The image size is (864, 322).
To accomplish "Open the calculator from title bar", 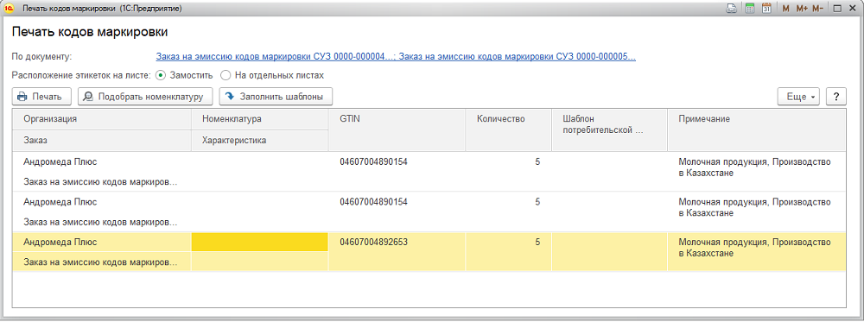I will (x=749, y=9).
